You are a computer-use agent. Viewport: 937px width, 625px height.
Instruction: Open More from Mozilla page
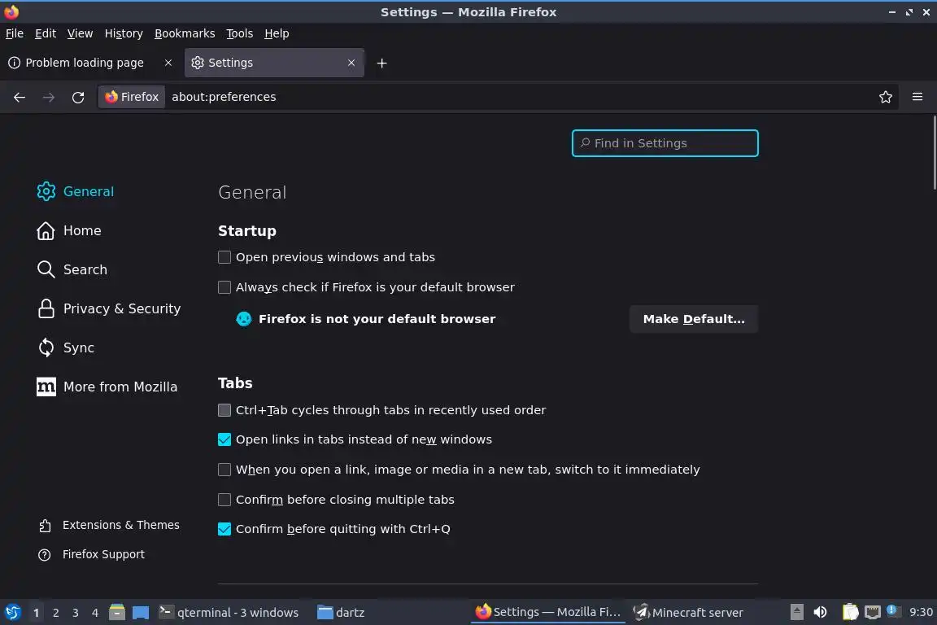click(107, 387)
